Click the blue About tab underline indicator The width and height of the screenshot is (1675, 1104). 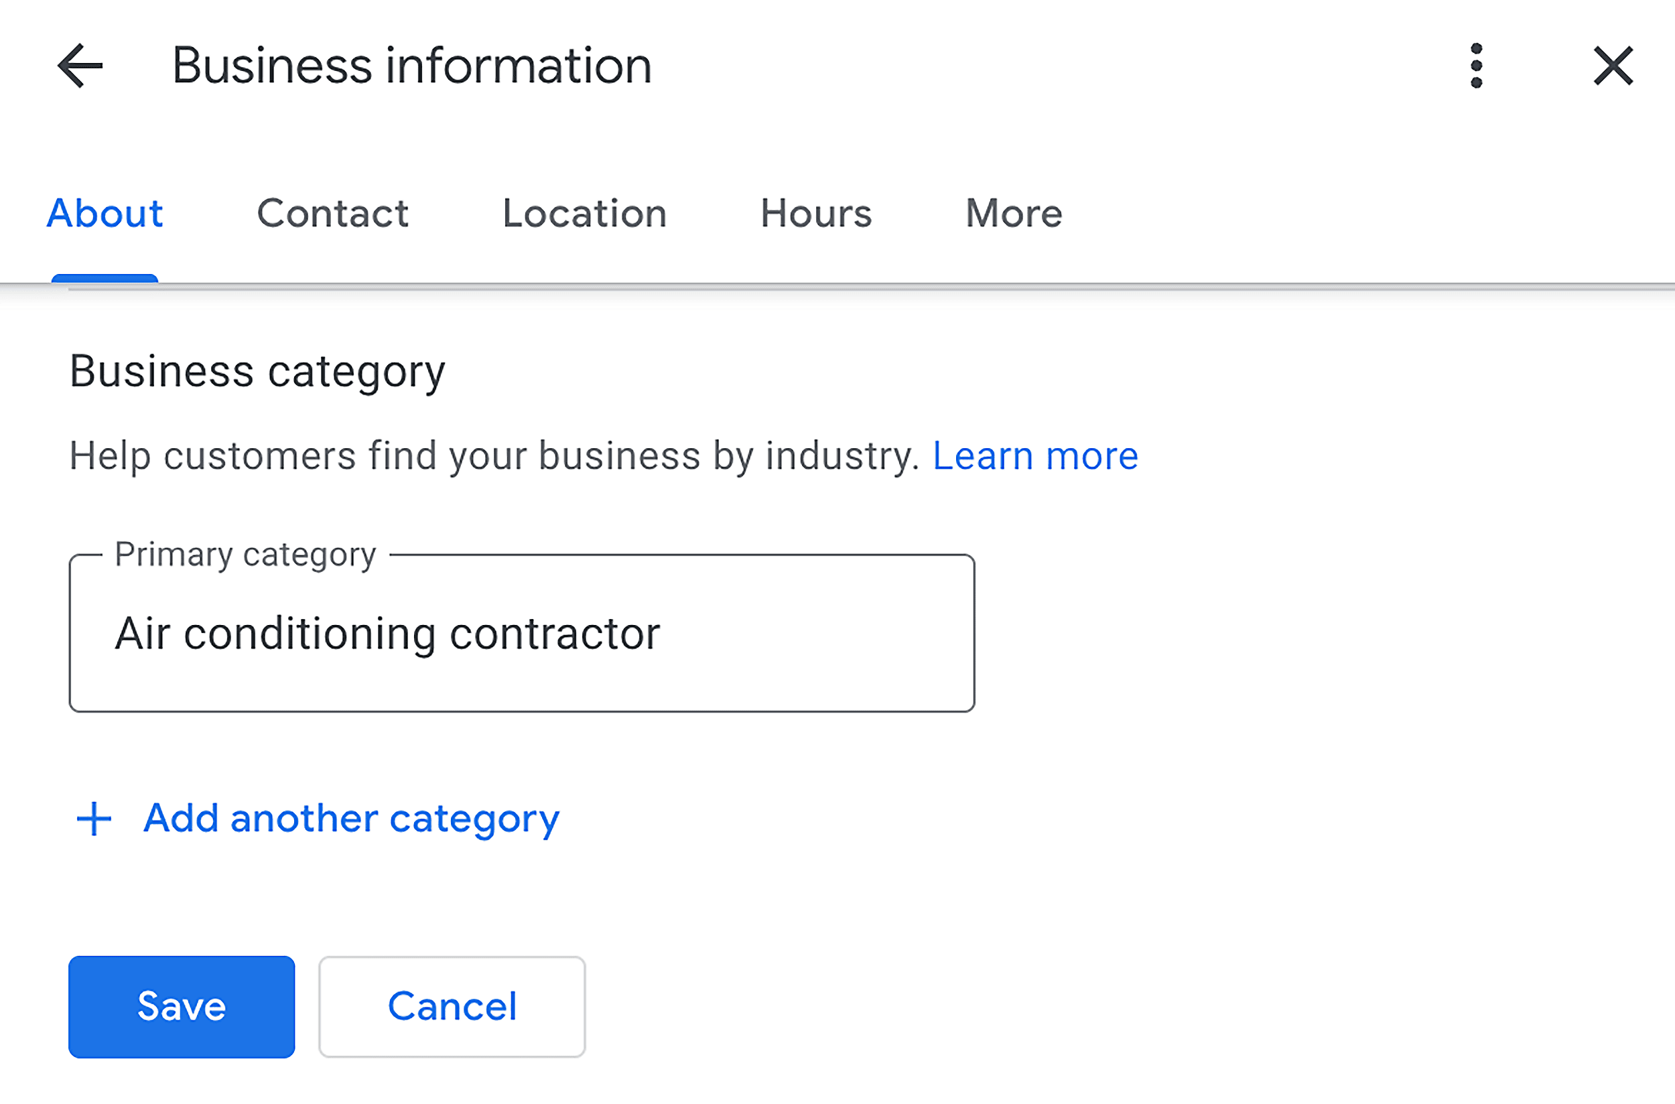[x=105, y=279]
